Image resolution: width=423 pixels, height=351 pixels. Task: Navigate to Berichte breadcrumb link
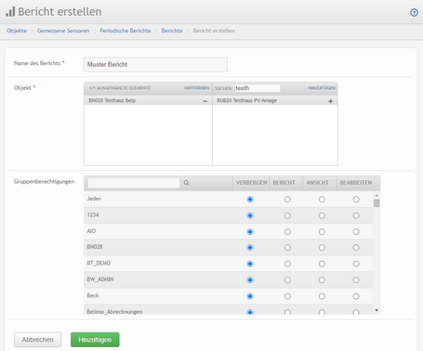[x=172, y=31]
